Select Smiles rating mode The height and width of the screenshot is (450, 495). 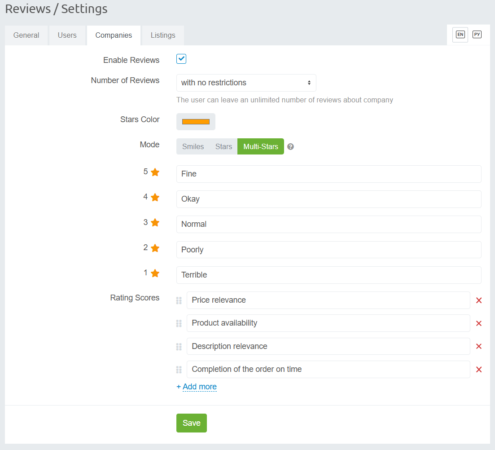[x=193, y=146]
